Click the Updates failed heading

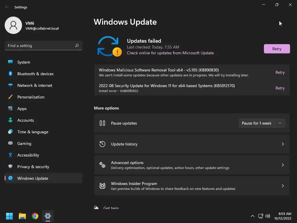(144, 41)
